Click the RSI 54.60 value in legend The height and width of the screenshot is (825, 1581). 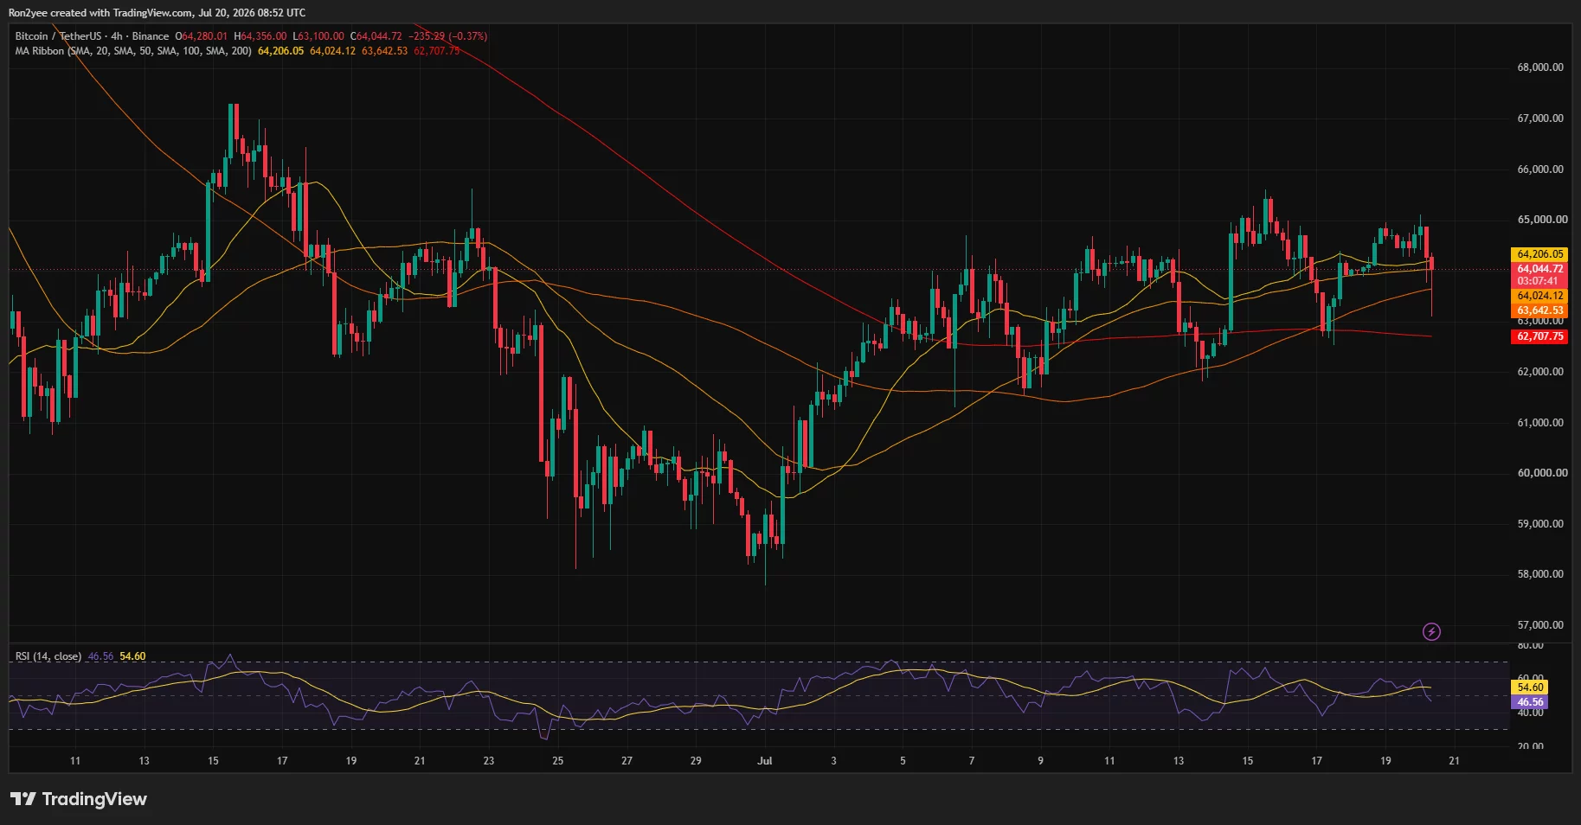point(132,656)
